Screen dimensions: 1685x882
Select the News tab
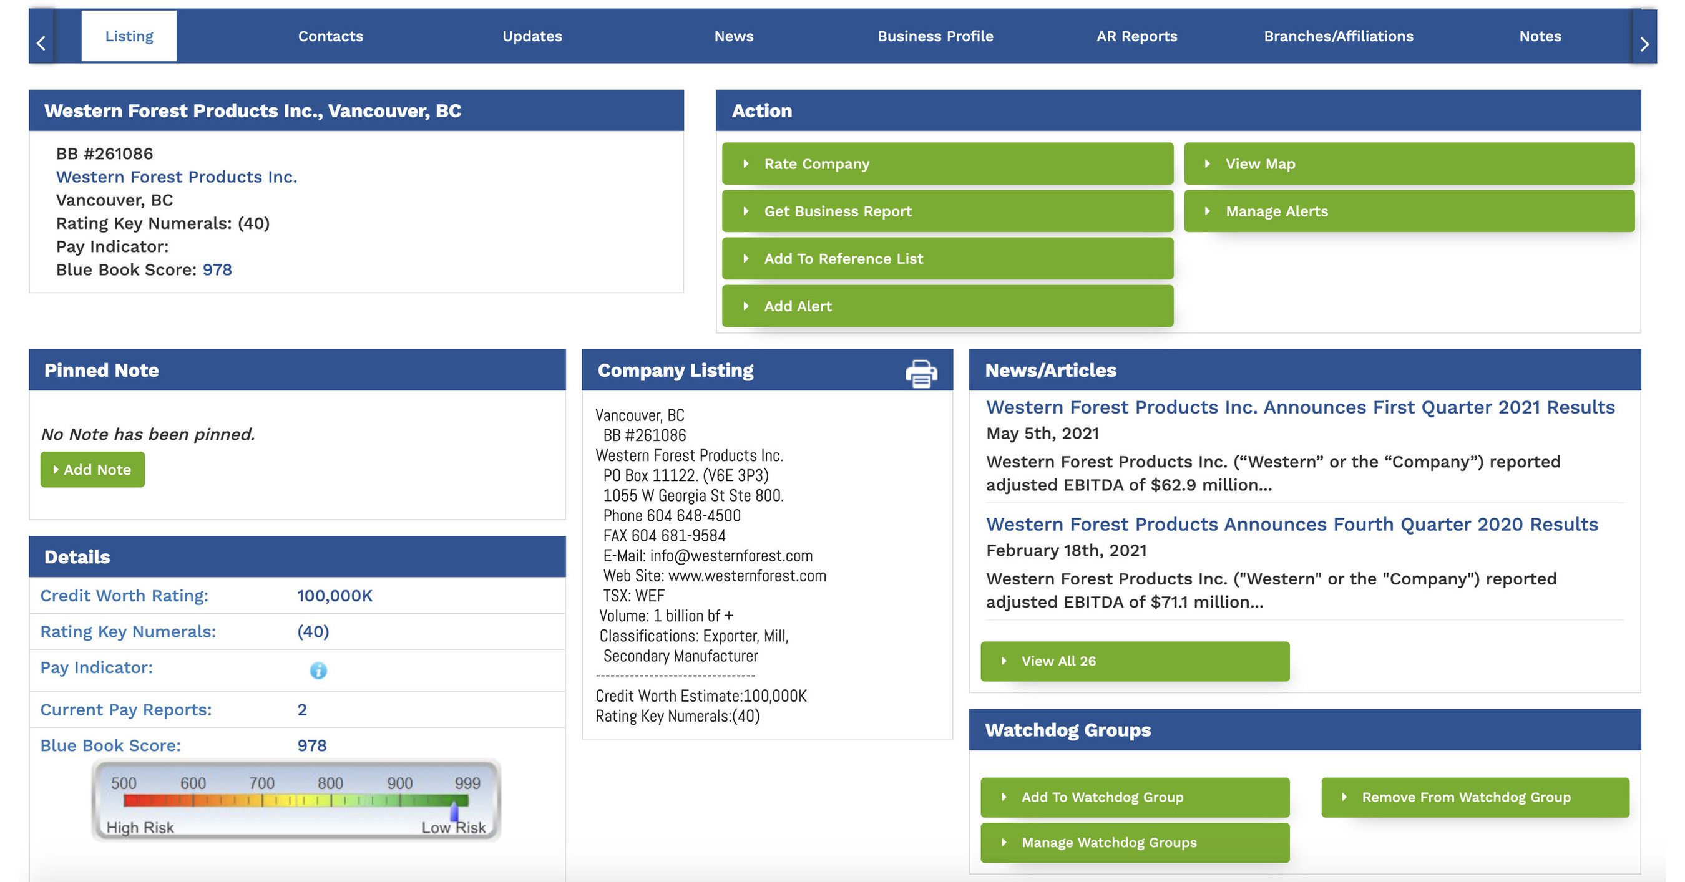tap(734, 36)
